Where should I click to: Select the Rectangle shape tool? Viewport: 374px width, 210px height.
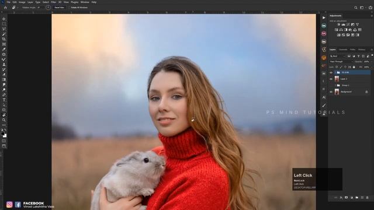[x=4, y=110]
